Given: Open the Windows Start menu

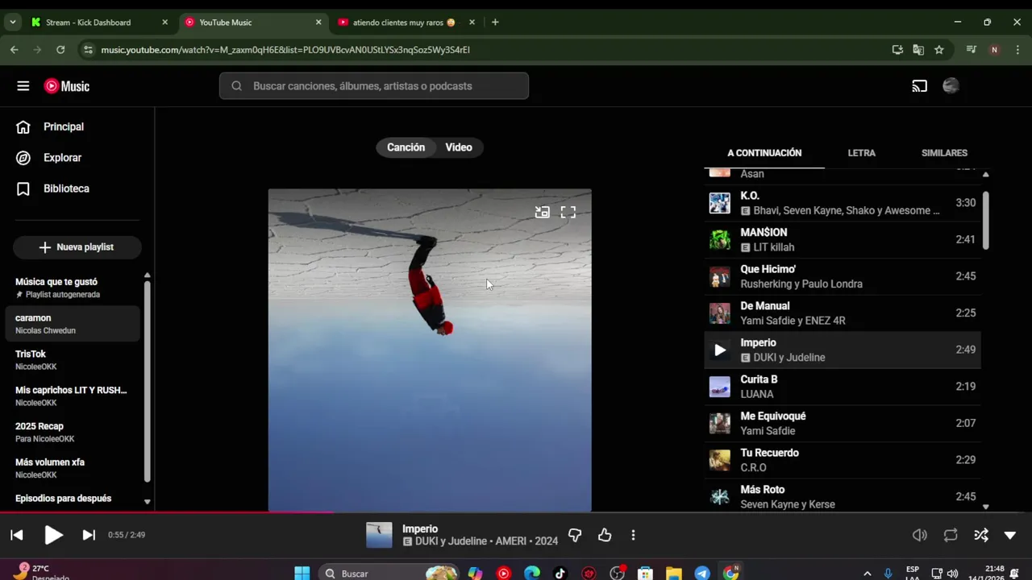Looking at the screenshot, I should (x=302, y=573).
